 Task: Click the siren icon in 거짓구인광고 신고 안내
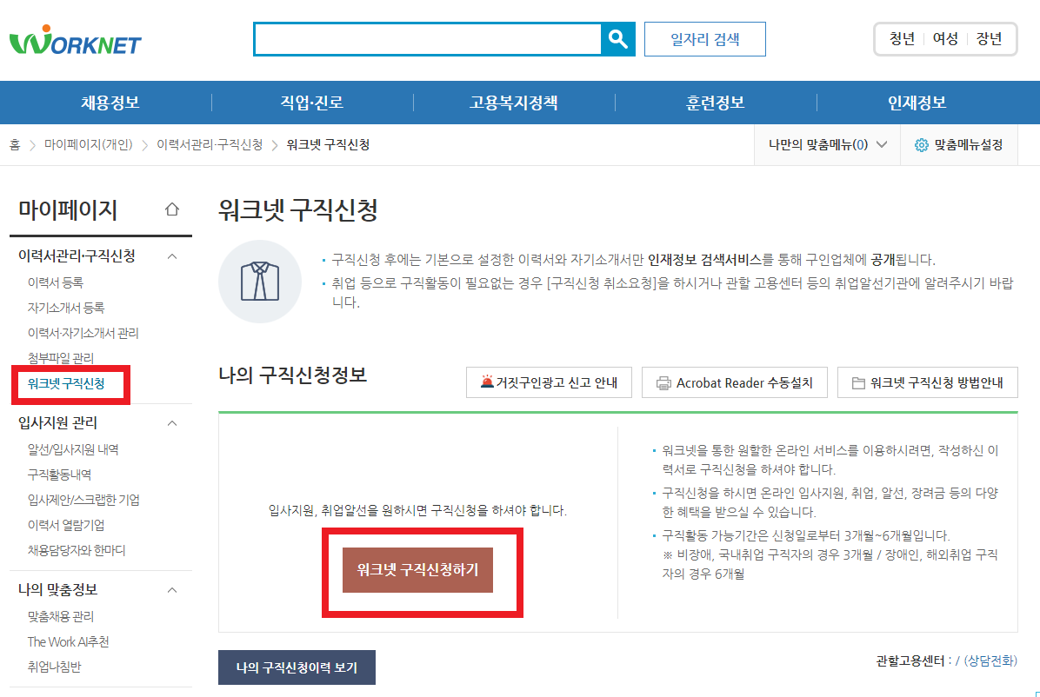[x=487, y=382]
